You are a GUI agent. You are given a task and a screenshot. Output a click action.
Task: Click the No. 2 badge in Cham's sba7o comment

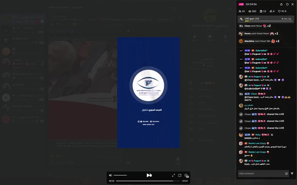coord(262,94)
